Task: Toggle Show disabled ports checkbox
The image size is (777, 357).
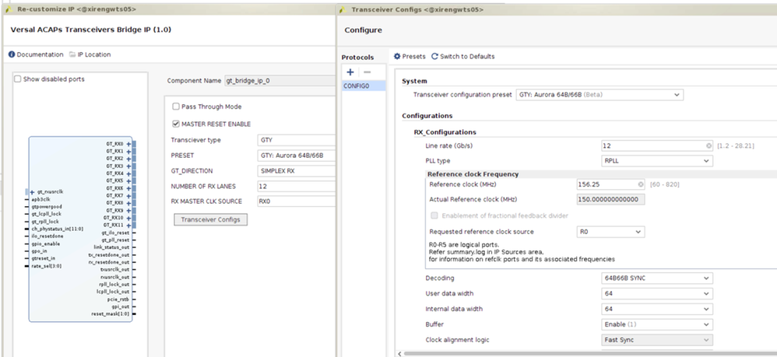Action: pyautogui.click(x=18, y=79)
